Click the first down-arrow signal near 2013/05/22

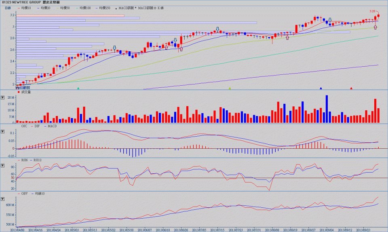(115, 48)
